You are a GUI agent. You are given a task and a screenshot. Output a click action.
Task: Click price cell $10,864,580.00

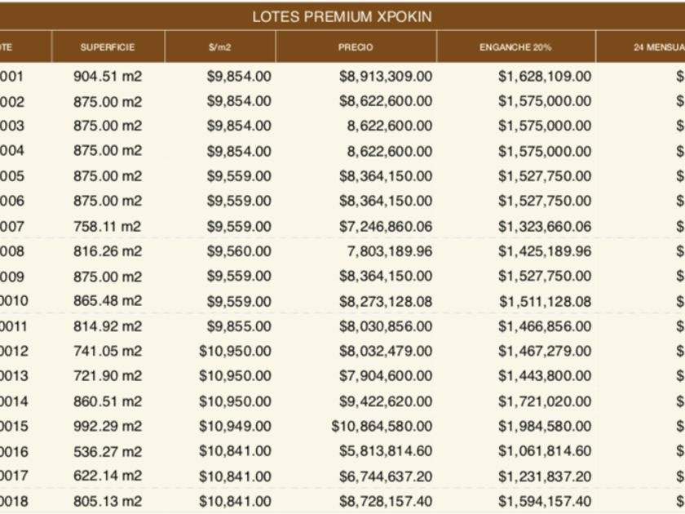pyautogui.click(x=382, y=427)
